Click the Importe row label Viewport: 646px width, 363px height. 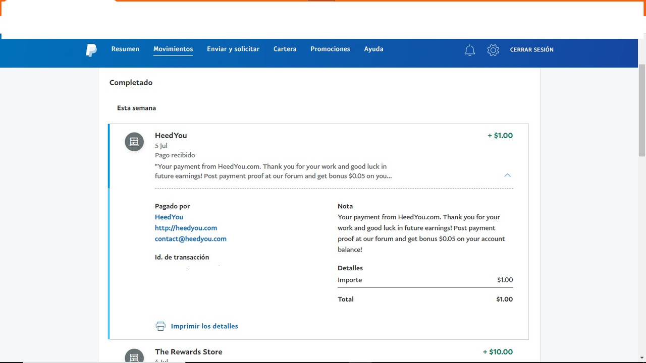point(350,280)
